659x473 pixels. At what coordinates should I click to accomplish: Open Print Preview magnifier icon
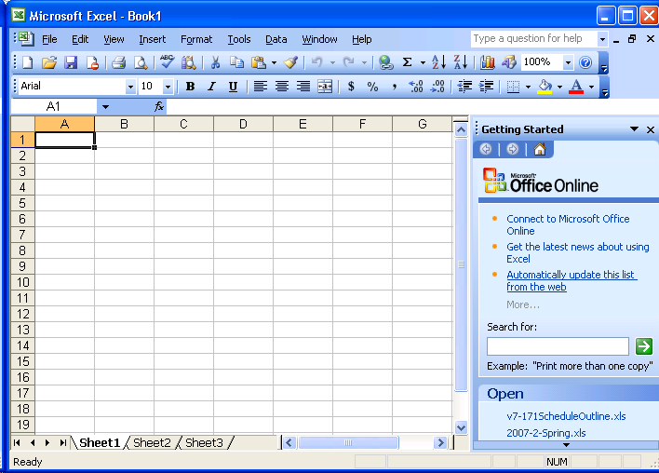(x=140, y=62)
